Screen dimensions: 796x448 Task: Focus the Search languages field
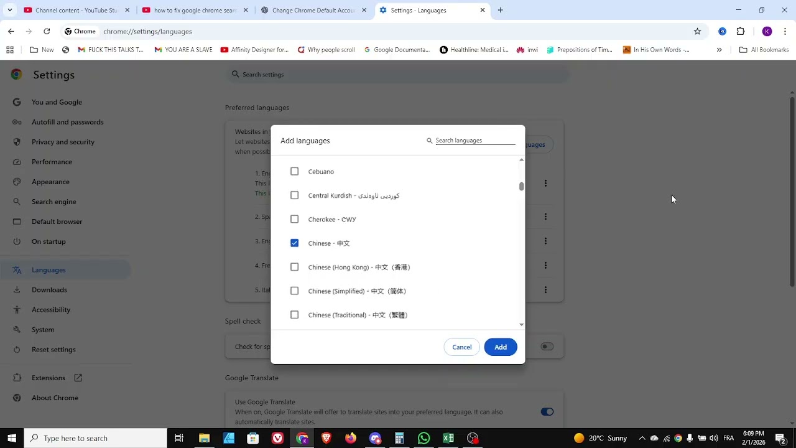(475, 141)
